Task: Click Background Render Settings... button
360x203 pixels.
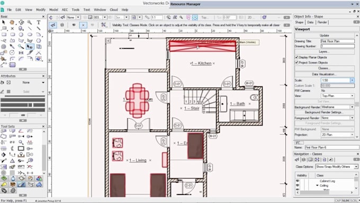Action: pyautogui.click(x=324, y=112)
